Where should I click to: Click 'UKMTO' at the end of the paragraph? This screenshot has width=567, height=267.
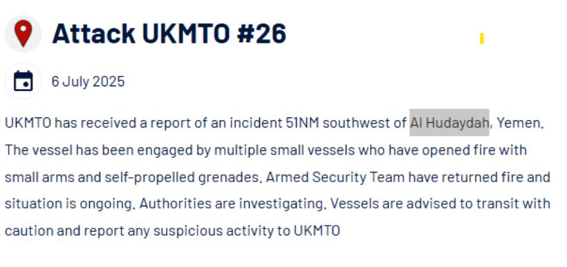point(317,230)
